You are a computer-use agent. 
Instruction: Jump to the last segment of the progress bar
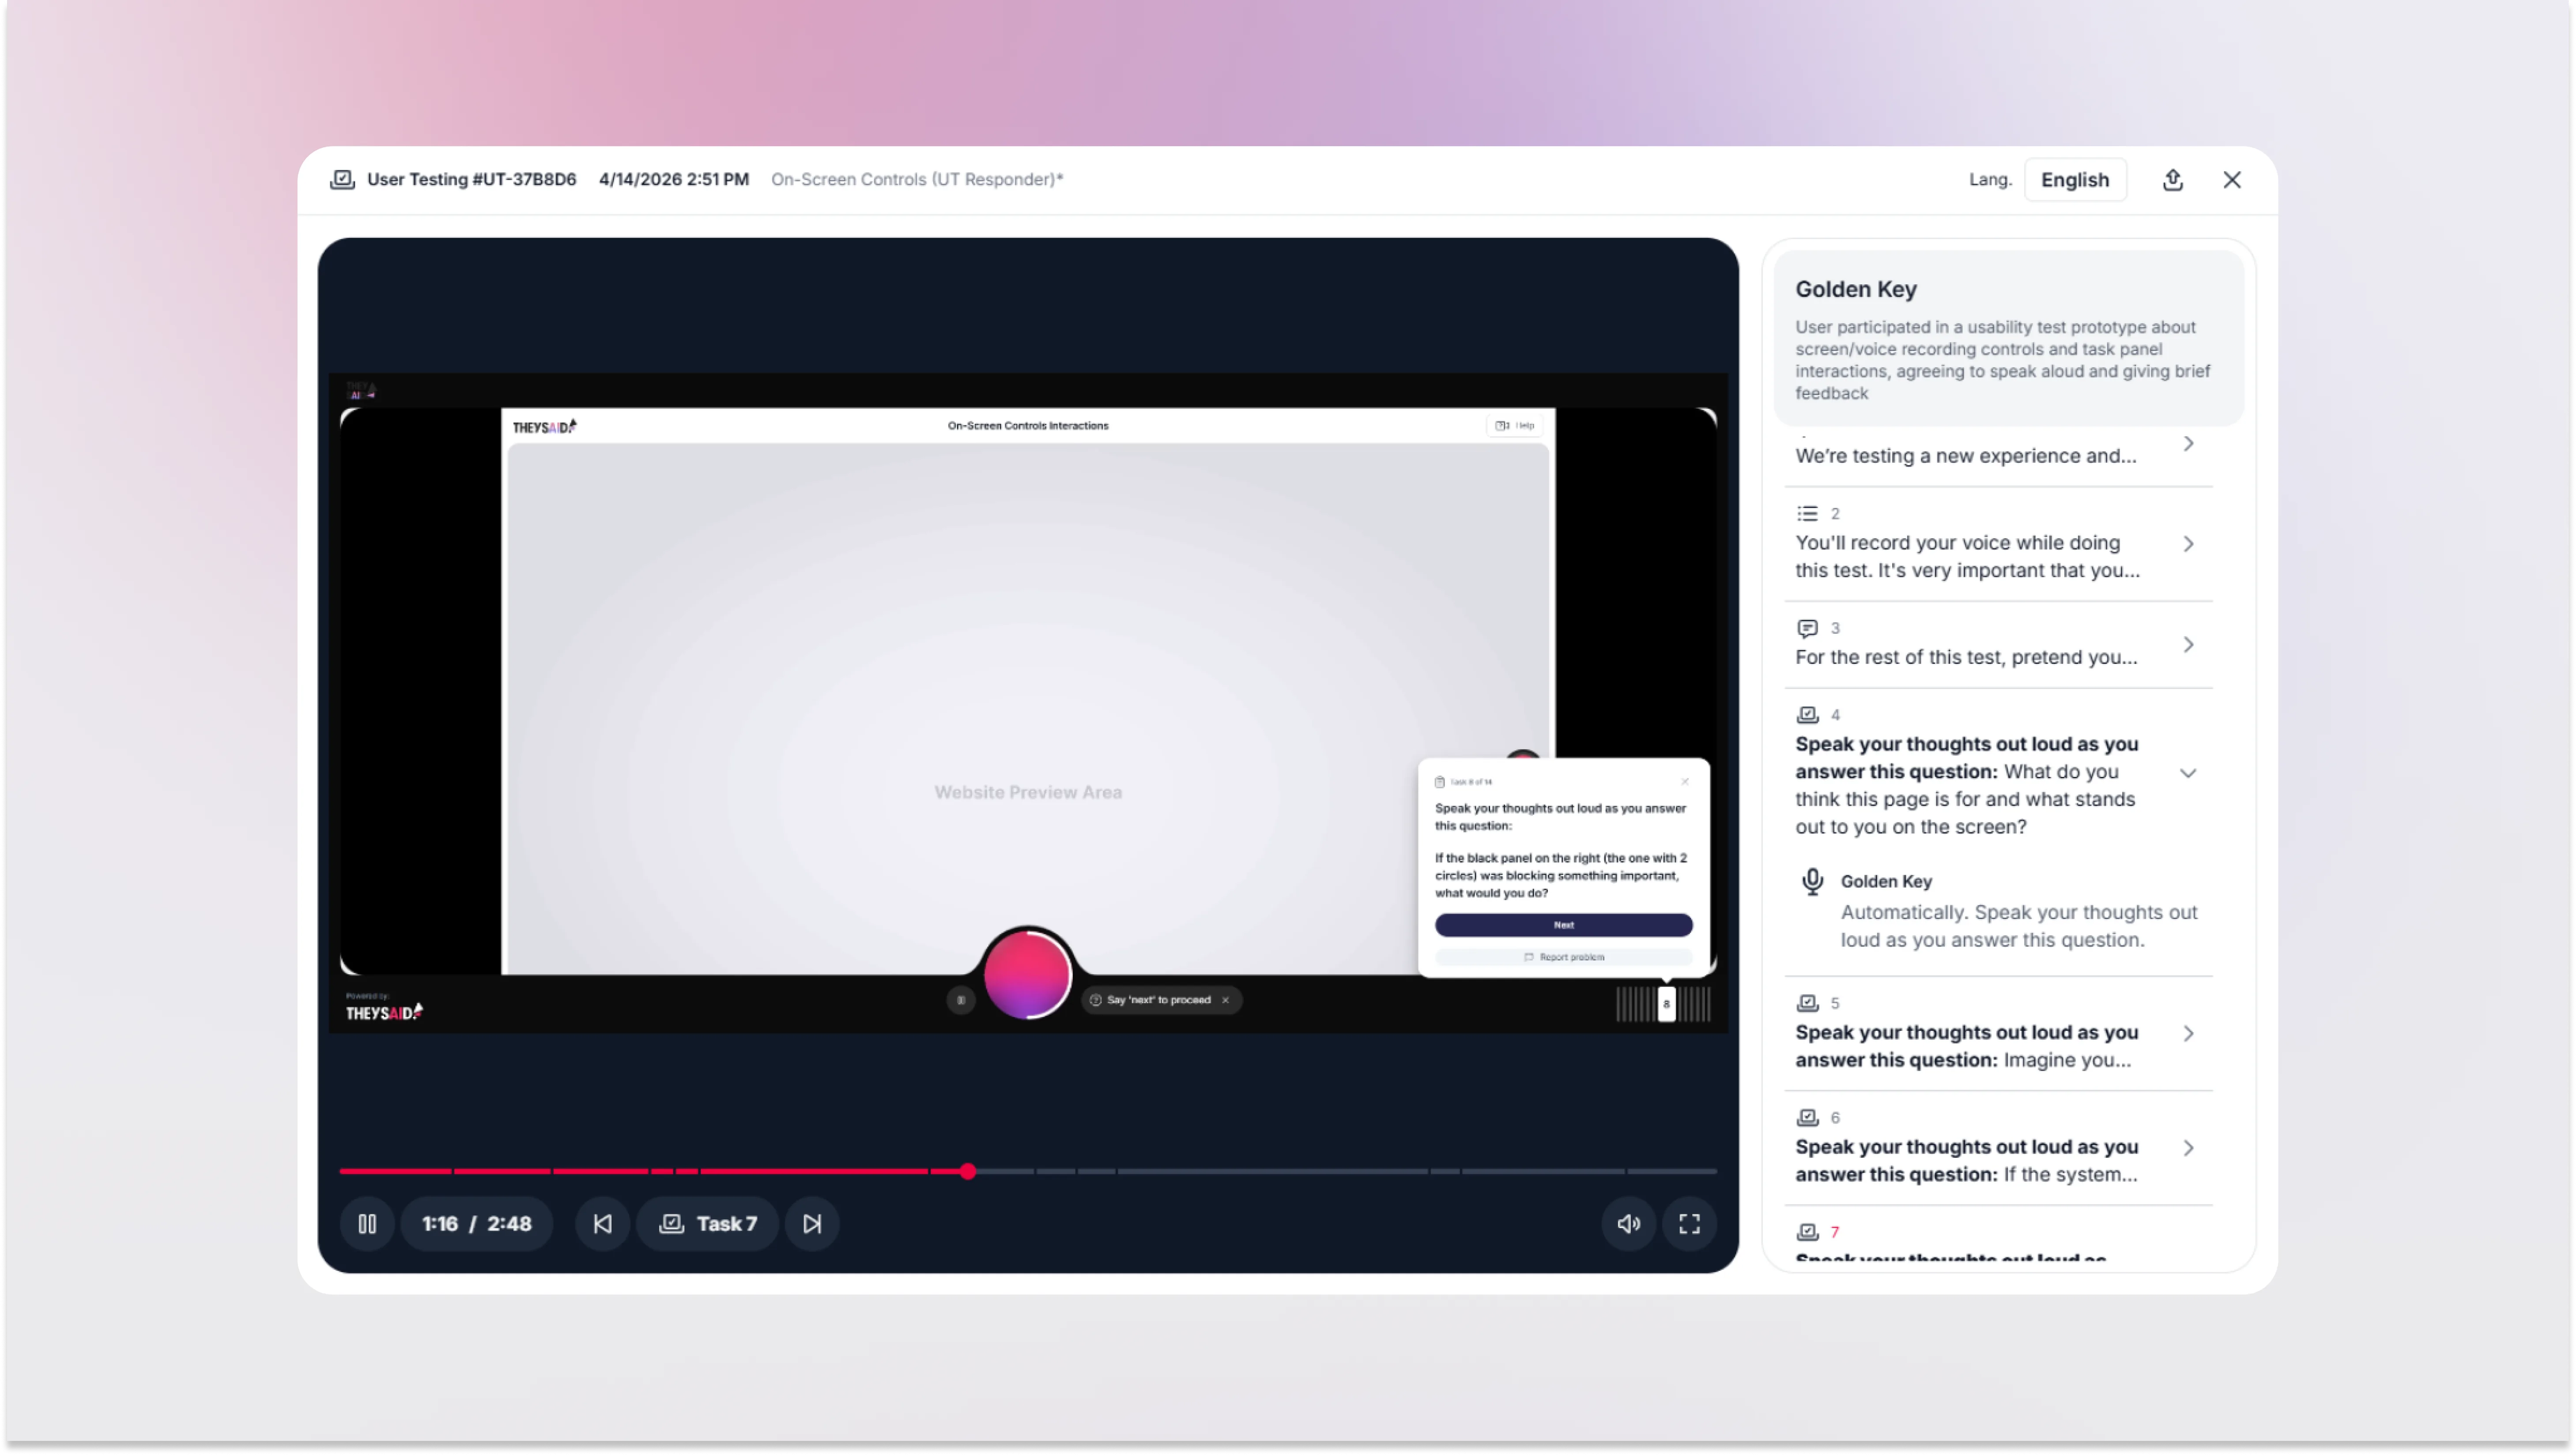tap(1672, 1171)
